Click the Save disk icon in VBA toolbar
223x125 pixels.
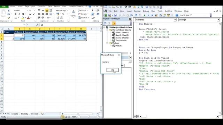click(115, 15)
